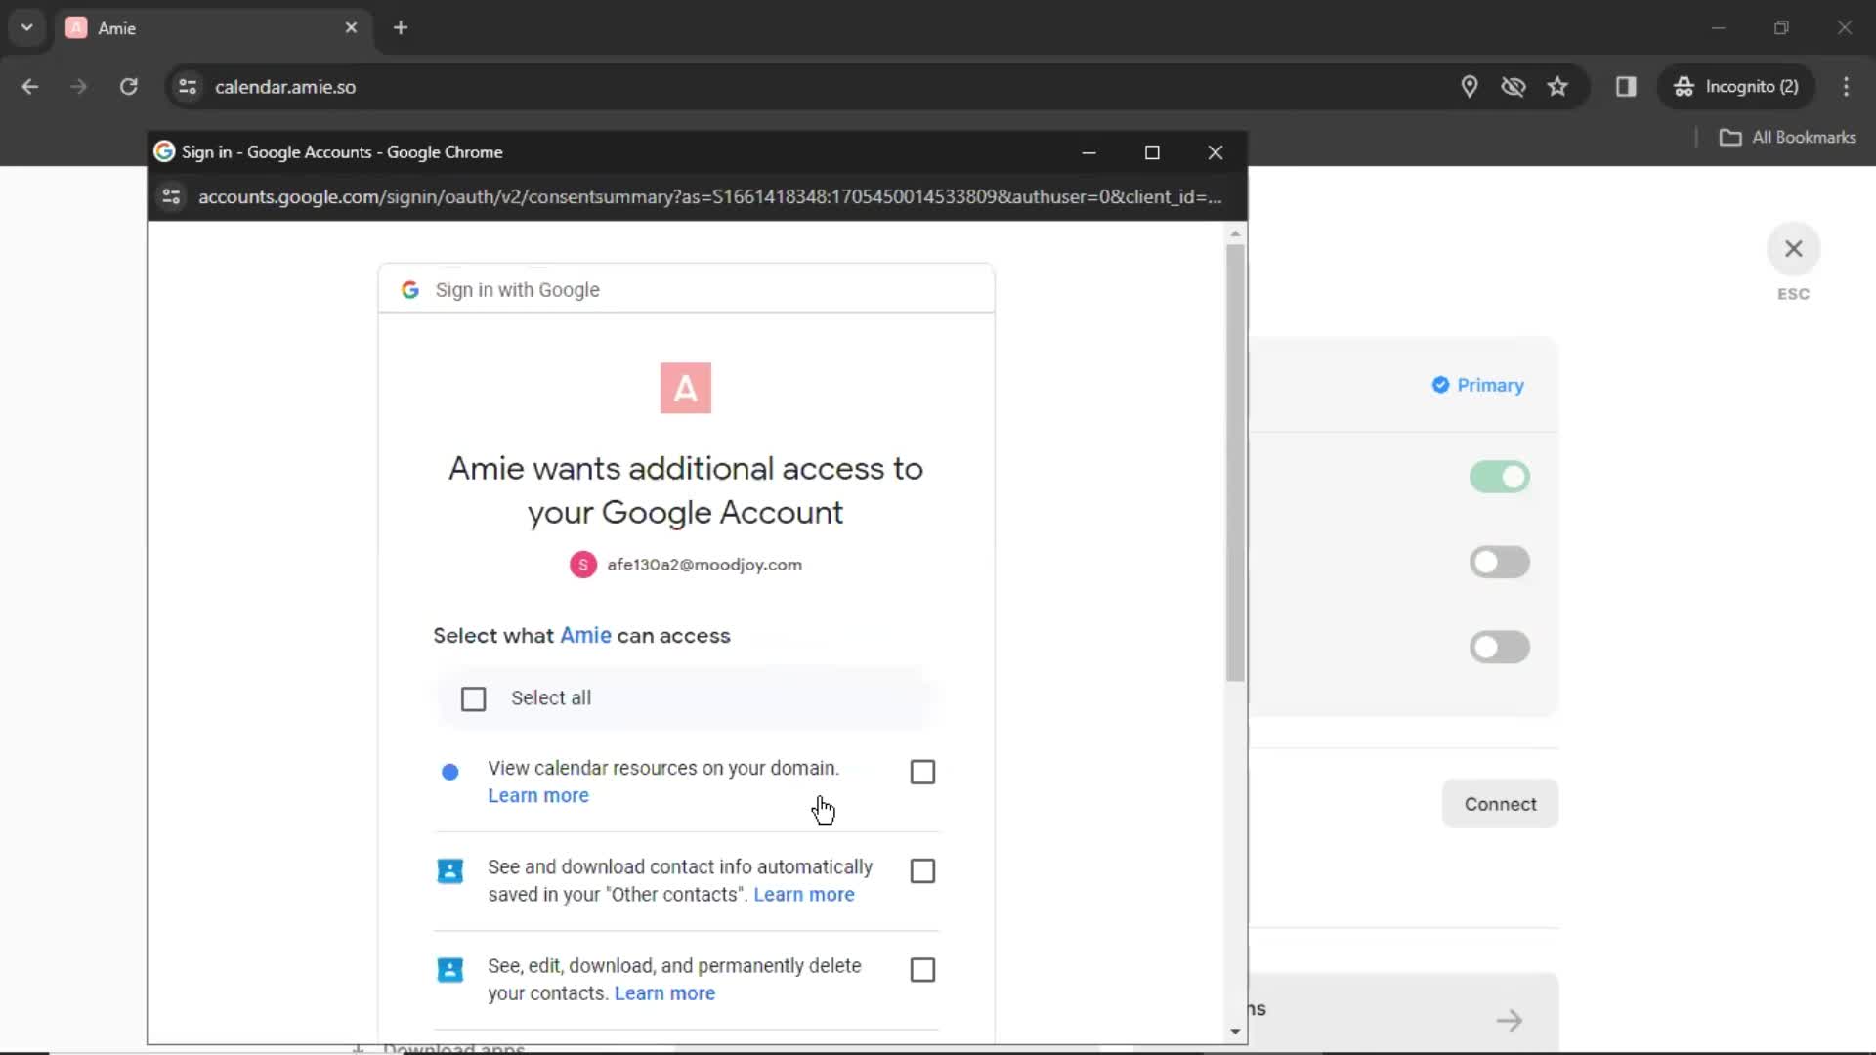
Task: Enable the second calendar sync toggle
Action: [x=1501, y=562]
